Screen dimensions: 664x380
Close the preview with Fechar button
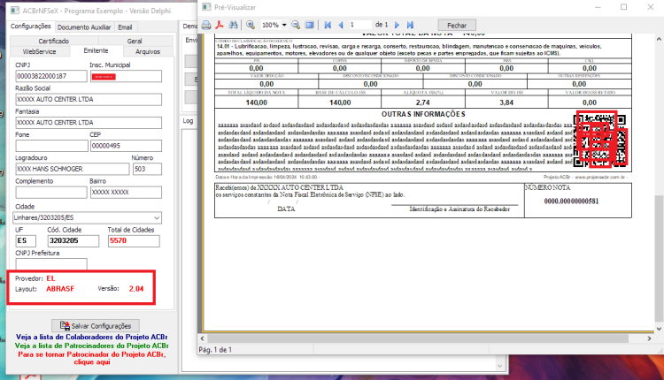[457, 26]
